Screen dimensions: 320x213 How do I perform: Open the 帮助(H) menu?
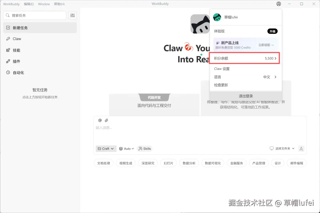[59, 4]
